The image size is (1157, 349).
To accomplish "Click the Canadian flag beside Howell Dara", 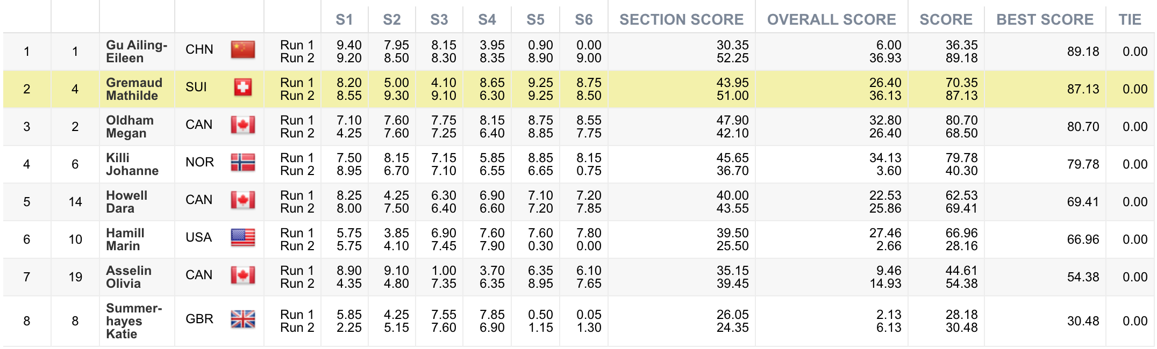I will [x=242, y=200].
